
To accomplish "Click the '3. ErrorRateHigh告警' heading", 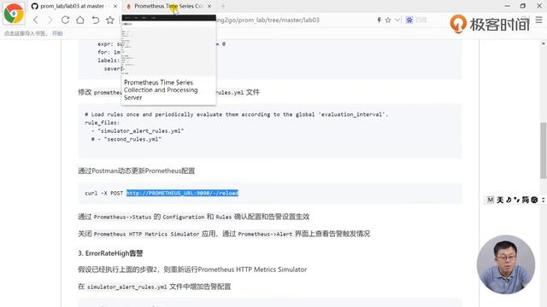I will point(110,253).
